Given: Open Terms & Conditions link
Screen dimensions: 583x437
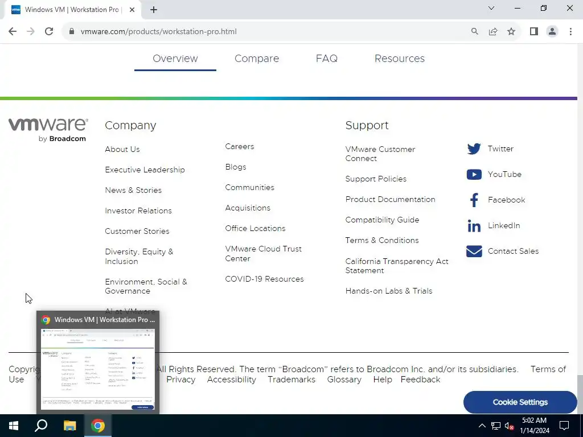Looking at the screenshot, I should coord(382,241).
